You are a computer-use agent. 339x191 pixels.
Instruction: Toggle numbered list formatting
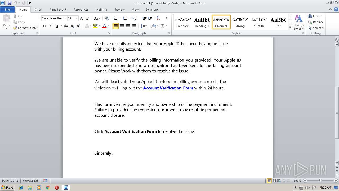pyautogui.click(x=125, y=18)
